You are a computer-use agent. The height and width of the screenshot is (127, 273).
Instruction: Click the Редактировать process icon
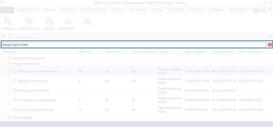coord(29,21)
